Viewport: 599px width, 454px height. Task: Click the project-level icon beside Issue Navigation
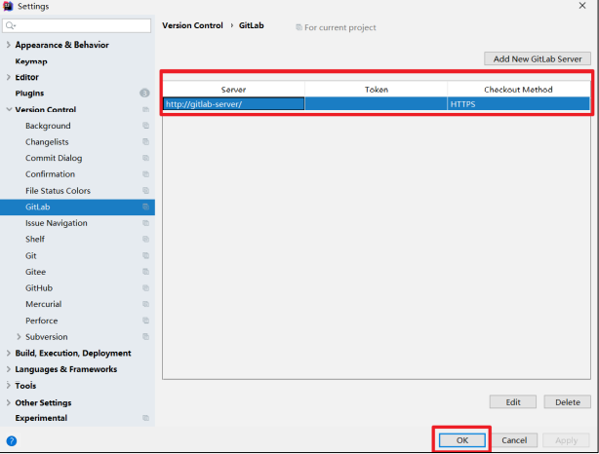[145, 223]
